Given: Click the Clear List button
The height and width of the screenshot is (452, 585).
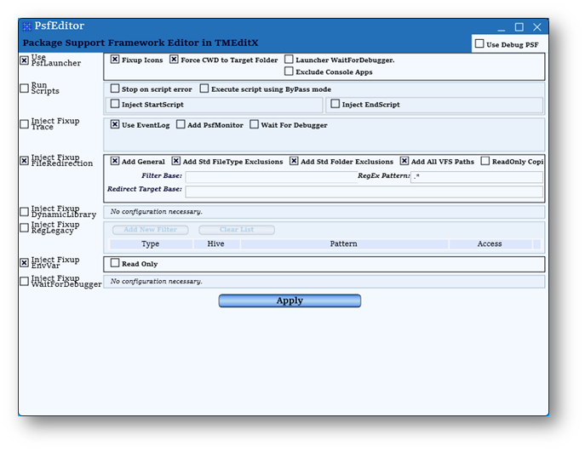Looking at the screenshot, I should pyautogui.click(x=237, y=230).
